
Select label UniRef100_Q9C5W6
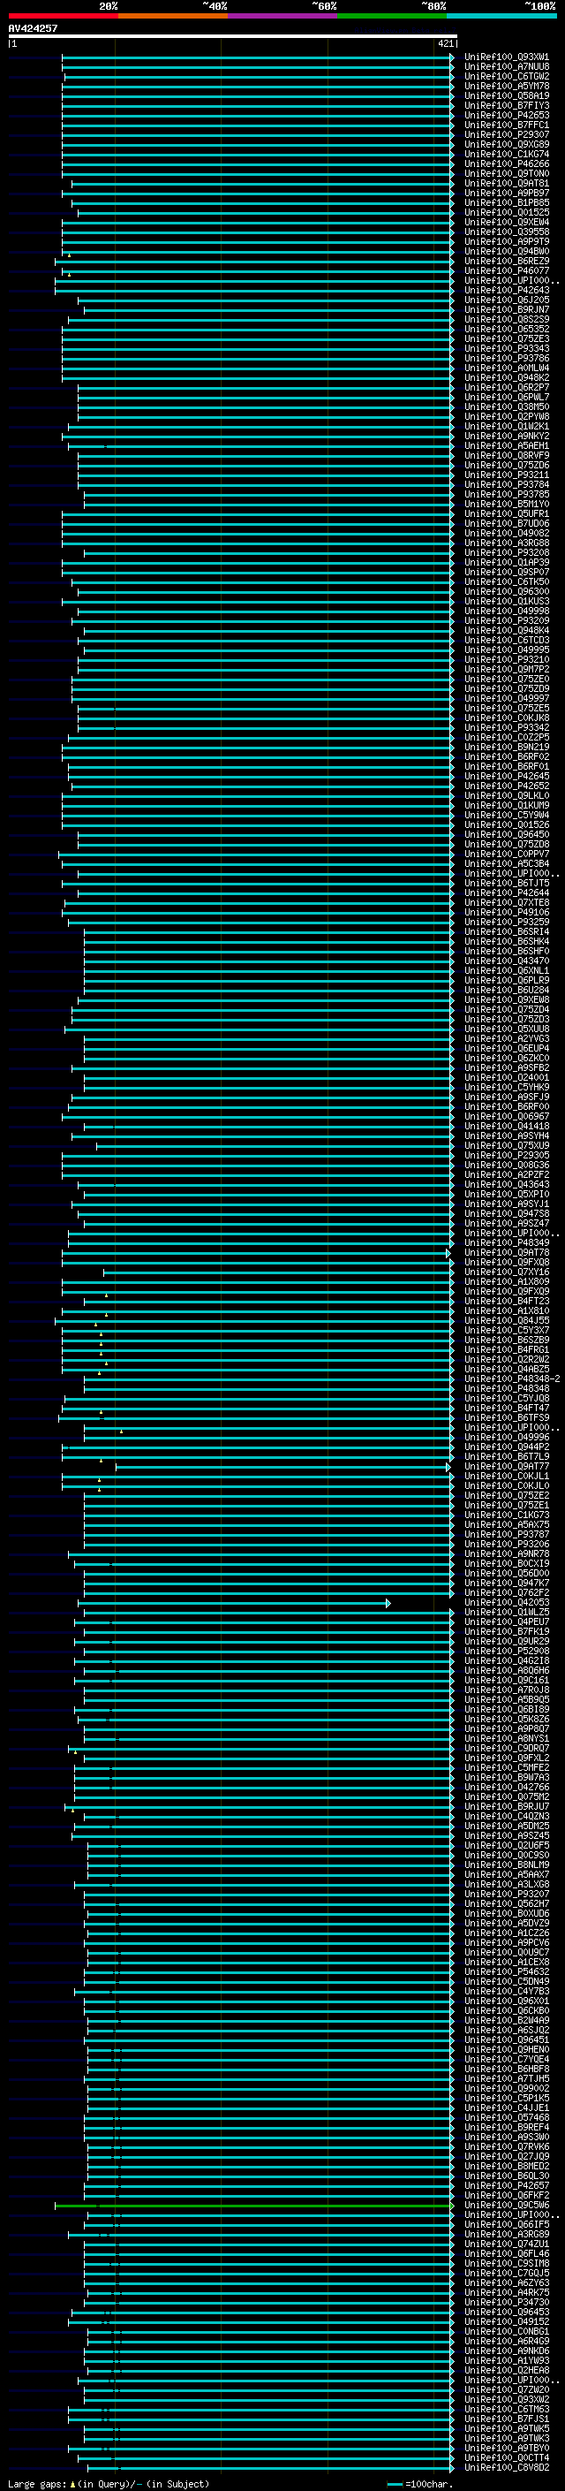pyautogui.click(x=506, y=2205)
